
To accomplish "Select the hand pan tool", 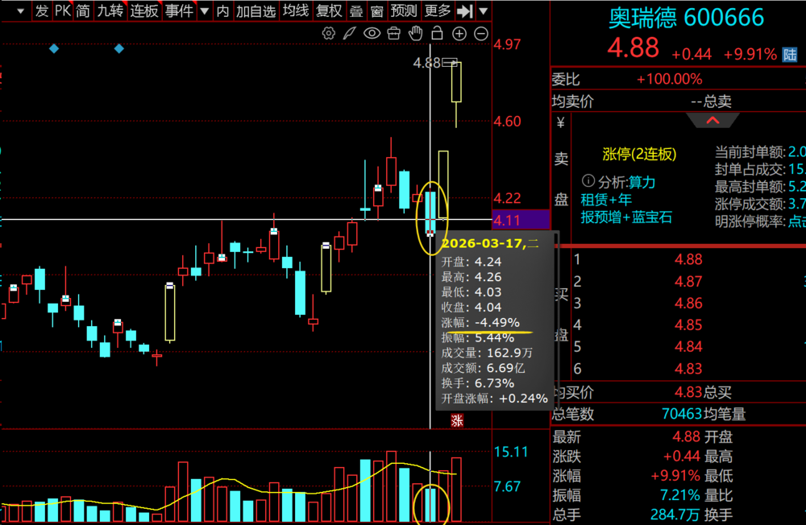I will tap(415, 33).
